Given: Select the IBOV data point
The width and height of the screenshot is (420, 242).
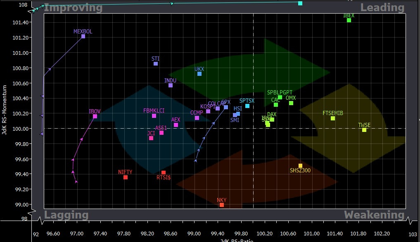Looking at the screenshot, I should pos(95,116).
